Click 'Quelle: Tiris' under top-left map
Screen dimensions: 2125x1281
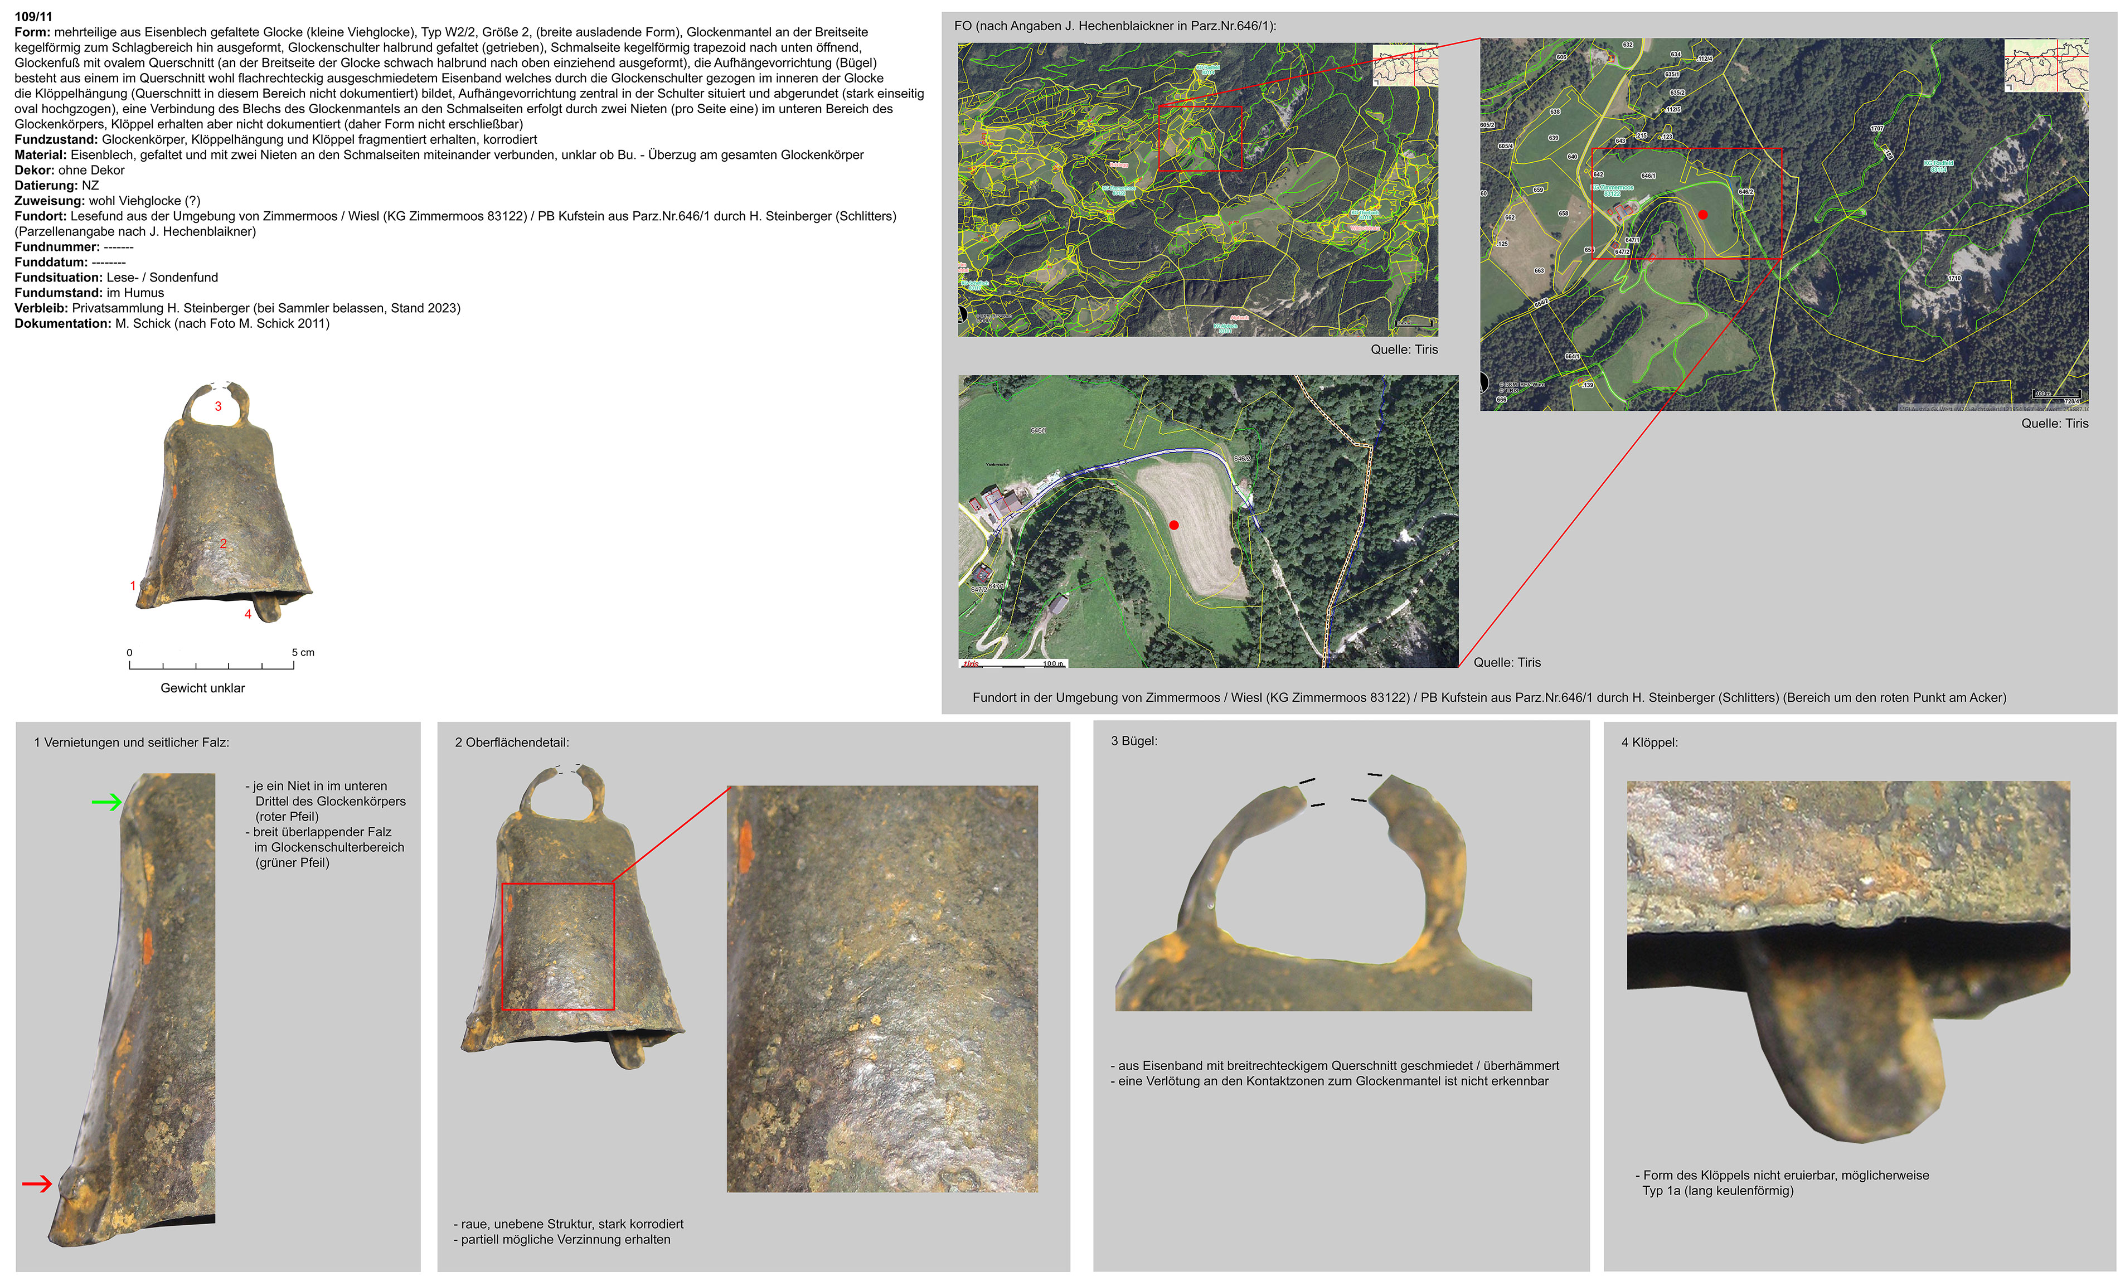pos(1404,350)
